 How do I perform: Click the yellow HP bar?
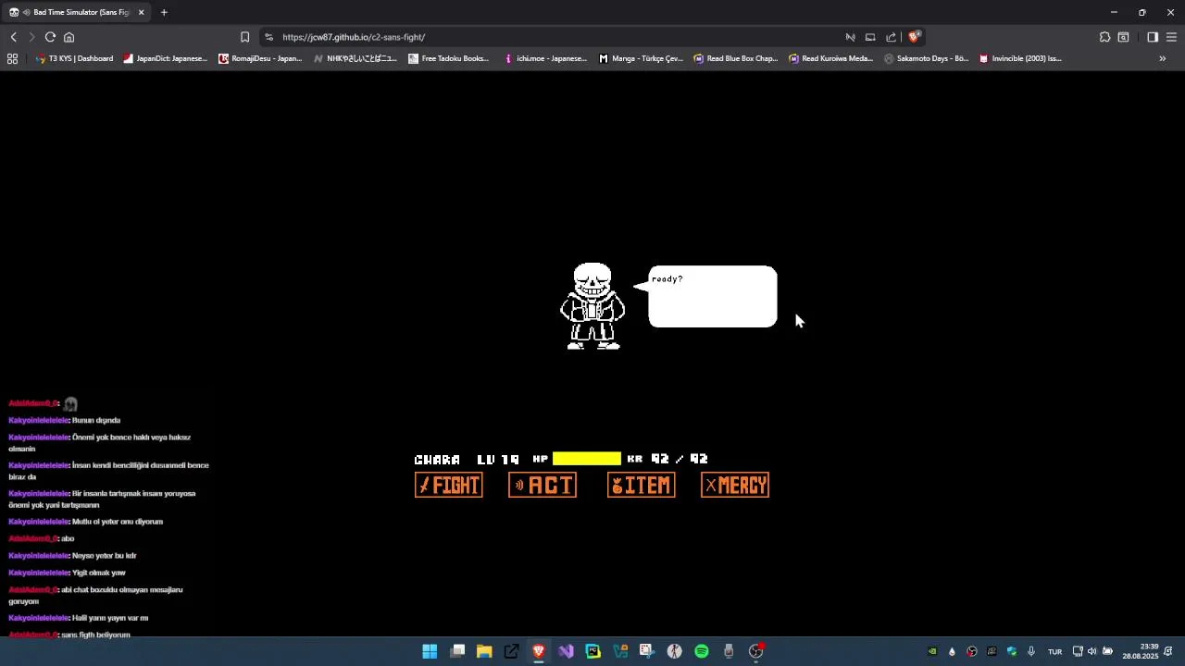(x=587, y=459)
